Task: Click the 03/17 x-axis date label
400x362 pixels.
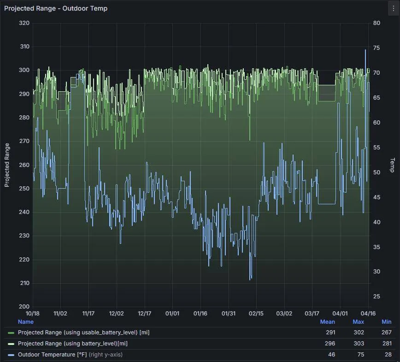Action: point(312,313)
